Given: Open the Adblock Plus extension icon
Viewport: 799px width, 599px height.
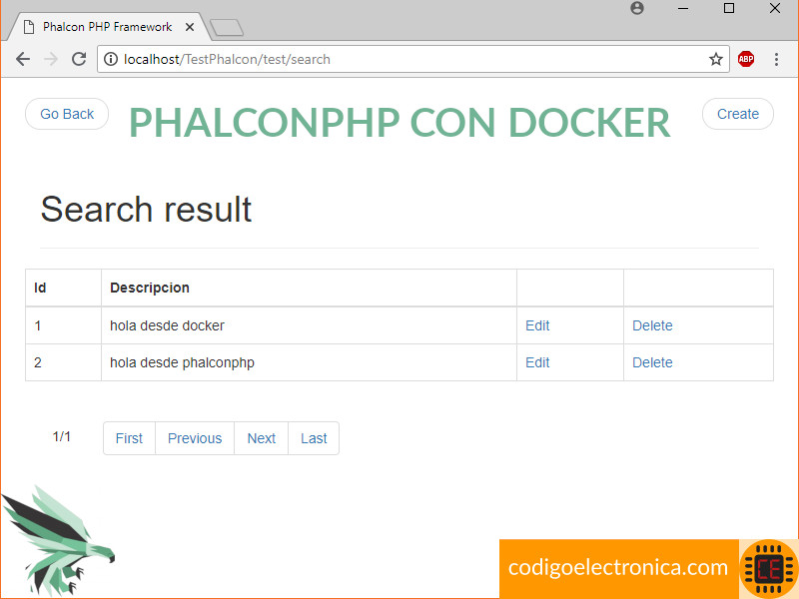Looking at the screenshot, I should coord(746,59).
